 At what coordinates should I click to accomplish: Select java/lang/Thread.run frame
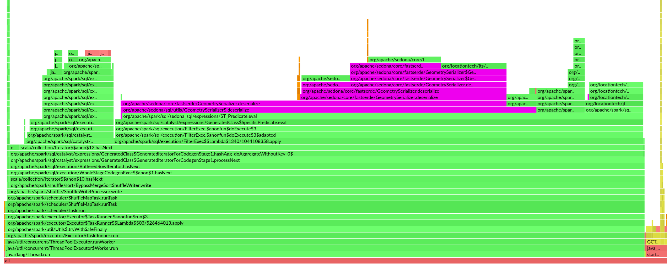[325, 254]
